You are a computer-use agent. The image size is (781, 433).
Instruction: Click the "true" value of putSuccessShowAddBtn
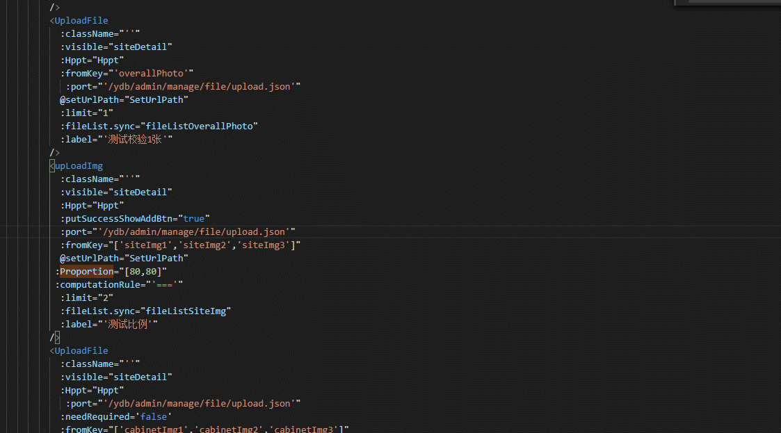pyautogui.click(x=194, y=218)
